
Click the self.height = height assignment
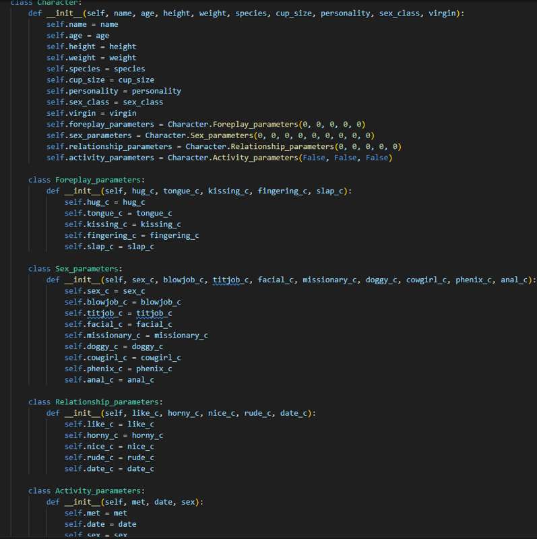click(91, 46)
